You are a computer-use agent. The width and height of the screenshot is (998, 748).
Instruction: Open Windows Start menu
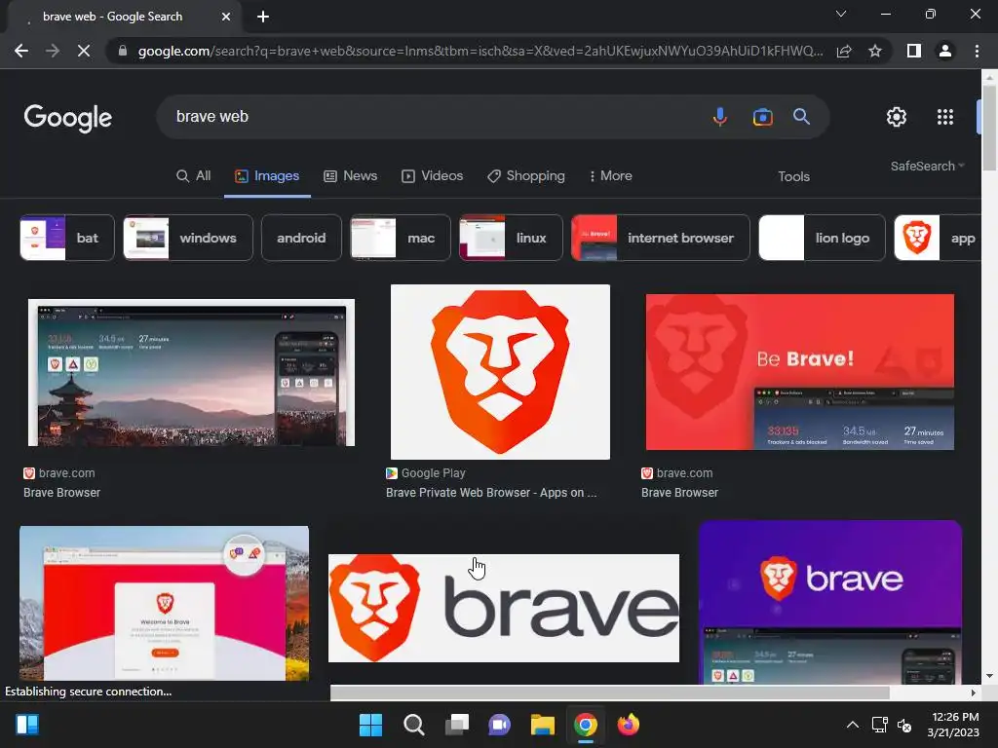click(x=370, y=725)
